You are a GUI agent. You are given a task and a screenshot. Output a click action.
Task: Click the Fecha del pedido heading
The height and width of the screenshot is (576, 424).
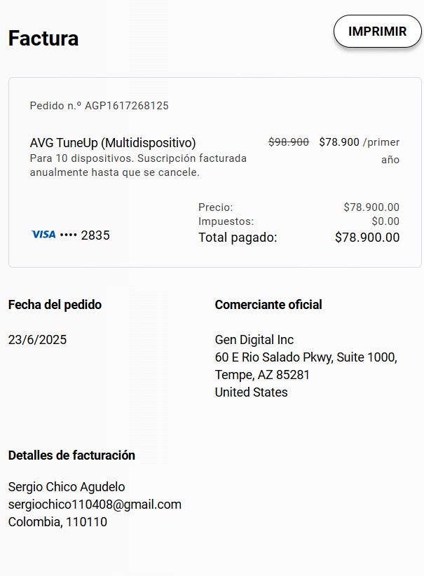tap(55, 305)
